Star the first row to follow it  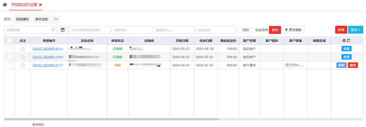point(22,49)
